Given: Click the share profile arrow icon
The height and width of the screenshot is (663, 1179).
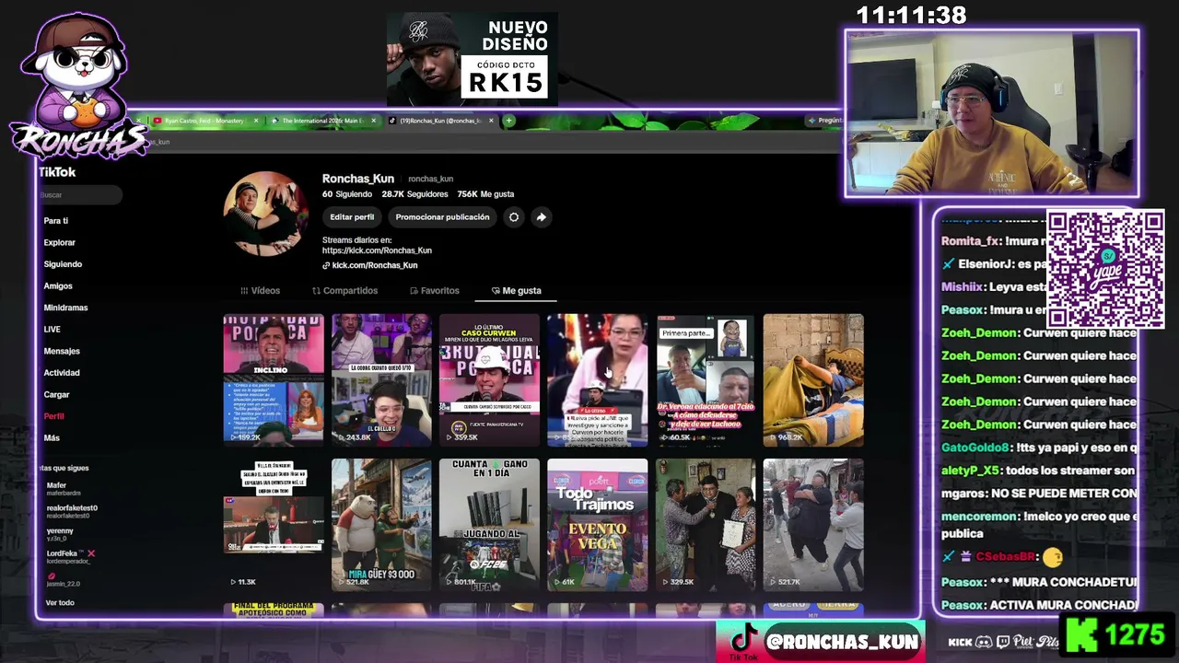Looking at the screenshot, I should (542, 217).
